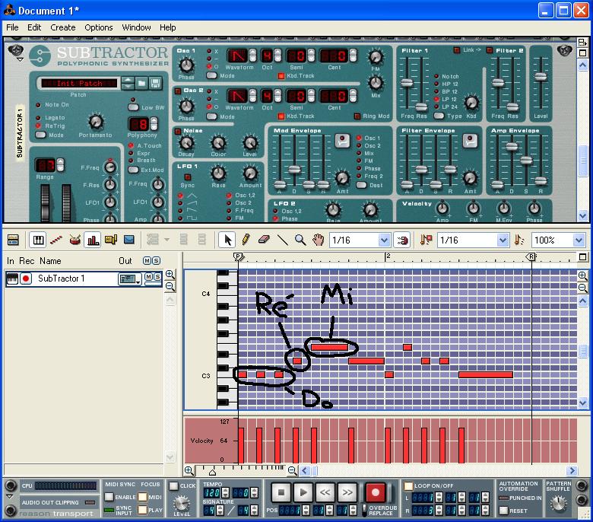Enable the Noise generator
Screen dimensions: 593x522
tap(178, 132)
